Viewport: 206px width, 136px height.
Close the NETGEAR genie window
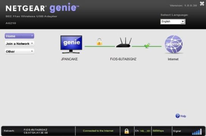click(202, 4)
